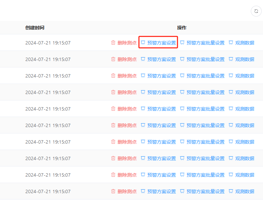Click the 操作 column header

pos(182,28)
